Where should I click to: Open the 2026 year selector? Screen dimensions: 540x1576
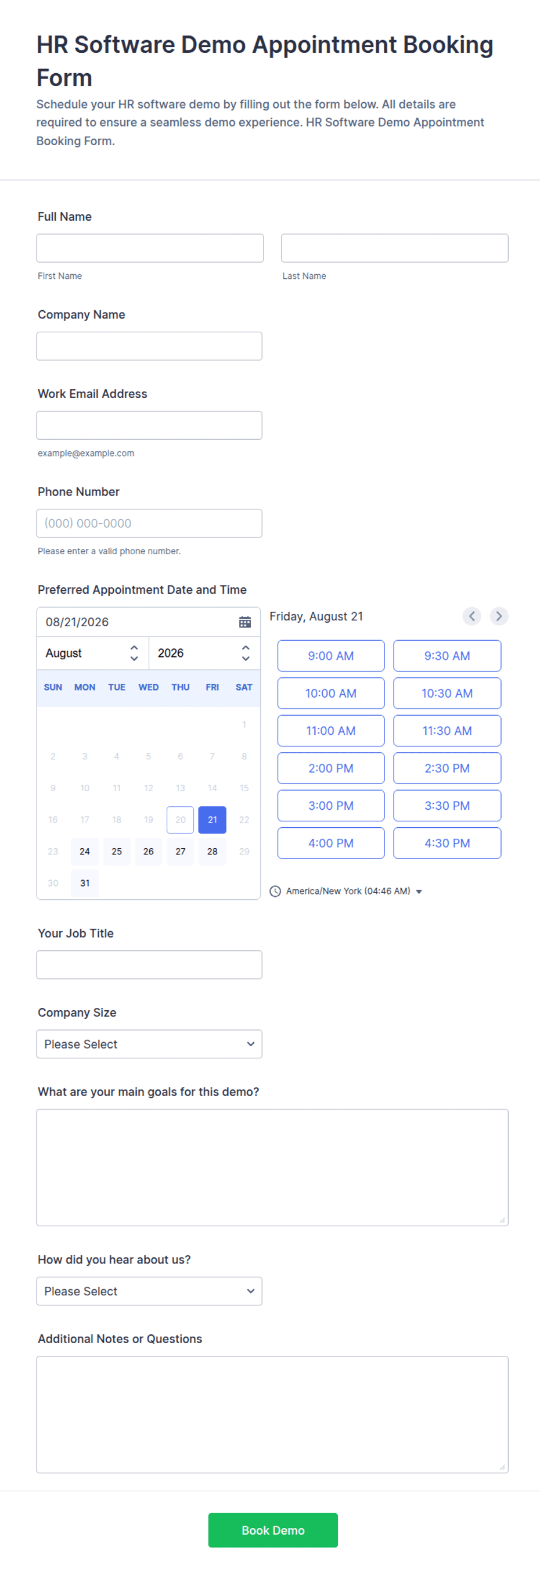205,653
